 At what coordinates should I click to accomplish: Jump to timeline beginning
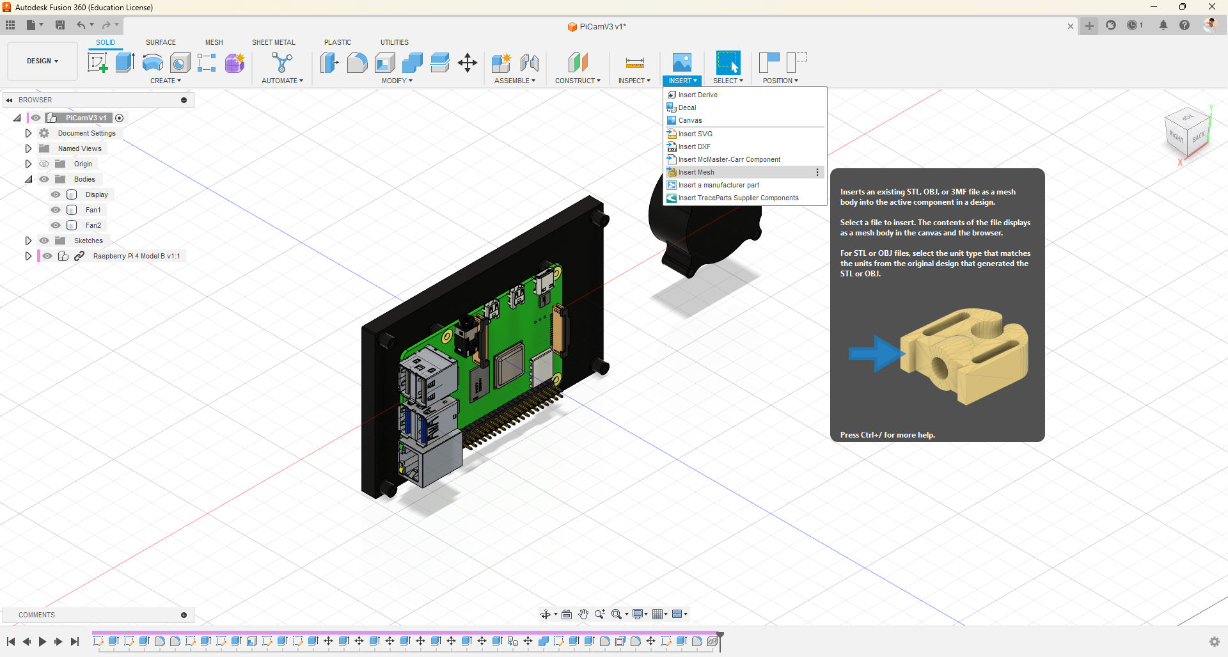[x=11, y=642]
